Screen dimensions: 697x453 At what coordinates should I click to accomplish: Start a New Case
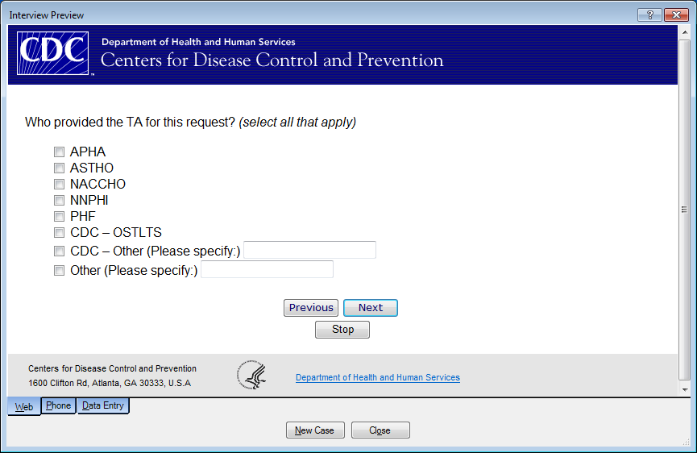point(315,430)
